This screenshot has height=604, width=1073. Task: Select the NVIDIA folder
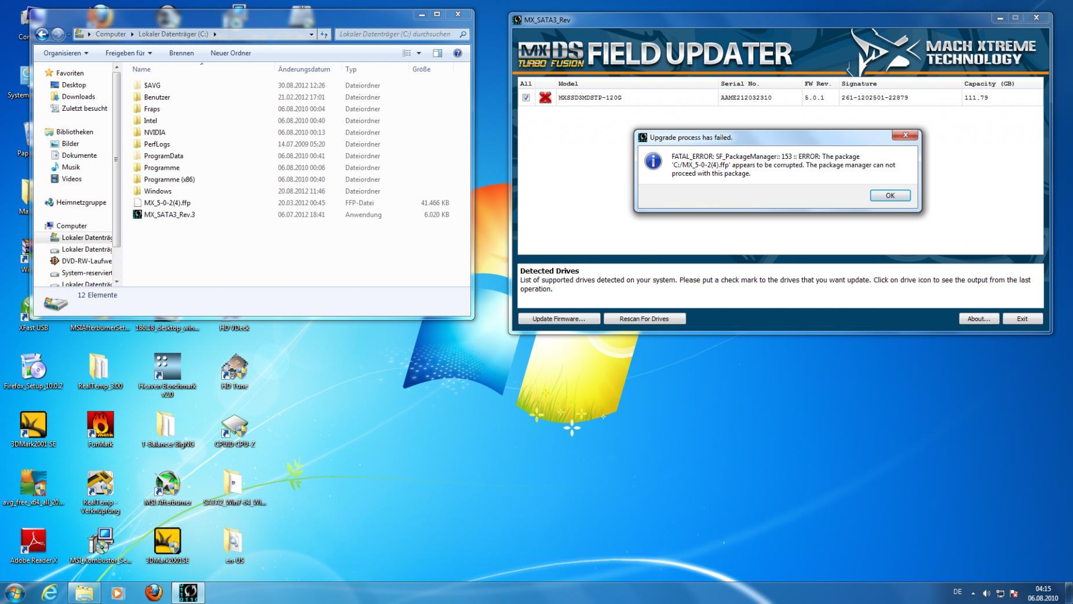(x=155, y=132)
